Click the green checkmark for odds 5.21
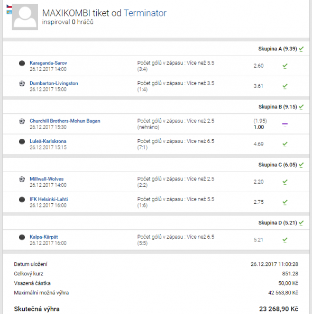312x314 pixels. click(x=285, y=240)
